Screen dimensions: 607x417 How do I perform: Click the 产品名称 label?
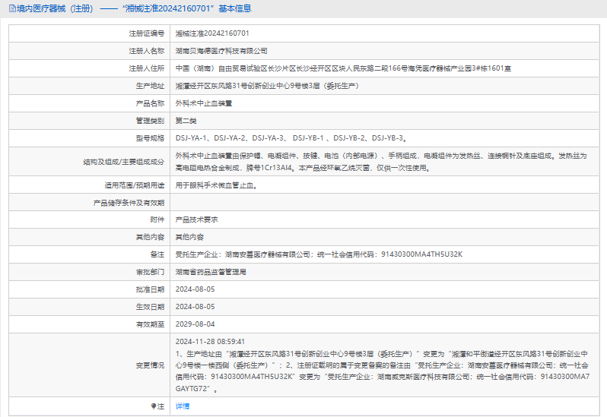[150, 103]
